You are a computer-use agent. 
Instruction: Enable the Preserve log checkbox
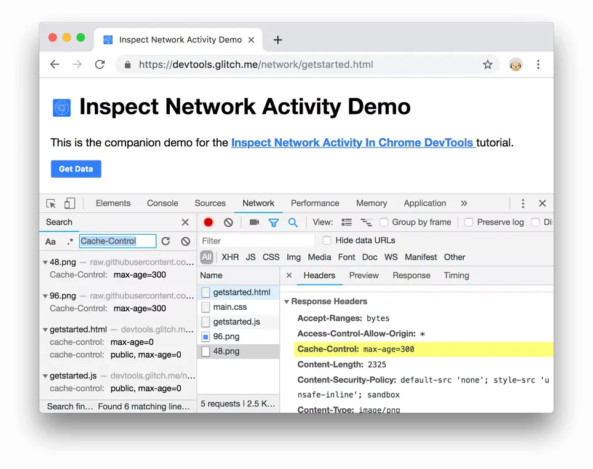(x=469, y=223)
